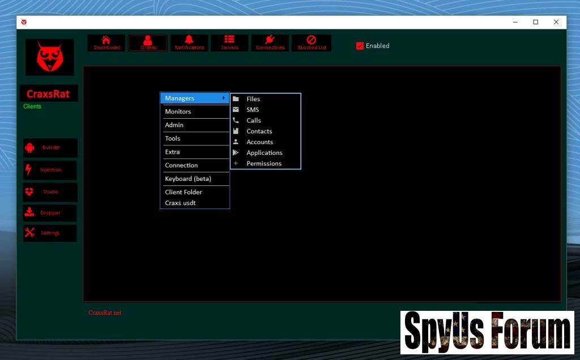Image resolution: width=580 pixels, height=360 pixels.
Task: Click the red owl logo image
Action: [x=50, y=57]
